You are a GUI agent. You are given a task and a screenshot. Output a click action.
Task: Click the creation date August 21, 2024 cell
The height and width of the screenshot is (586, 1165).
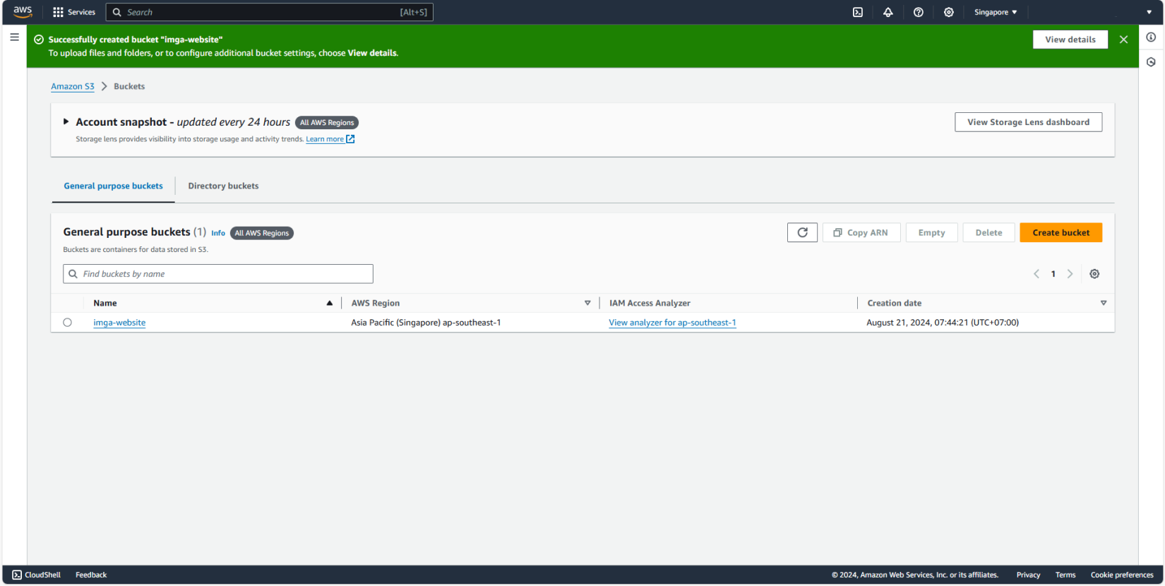pos(943,323)
